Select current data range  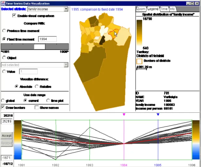25,100
